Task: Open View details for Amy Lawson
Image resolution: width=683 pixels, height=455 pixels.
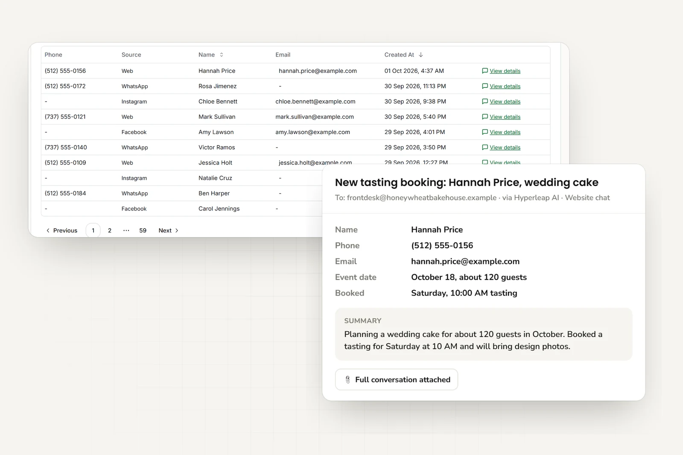Action: tap(505, 133)
